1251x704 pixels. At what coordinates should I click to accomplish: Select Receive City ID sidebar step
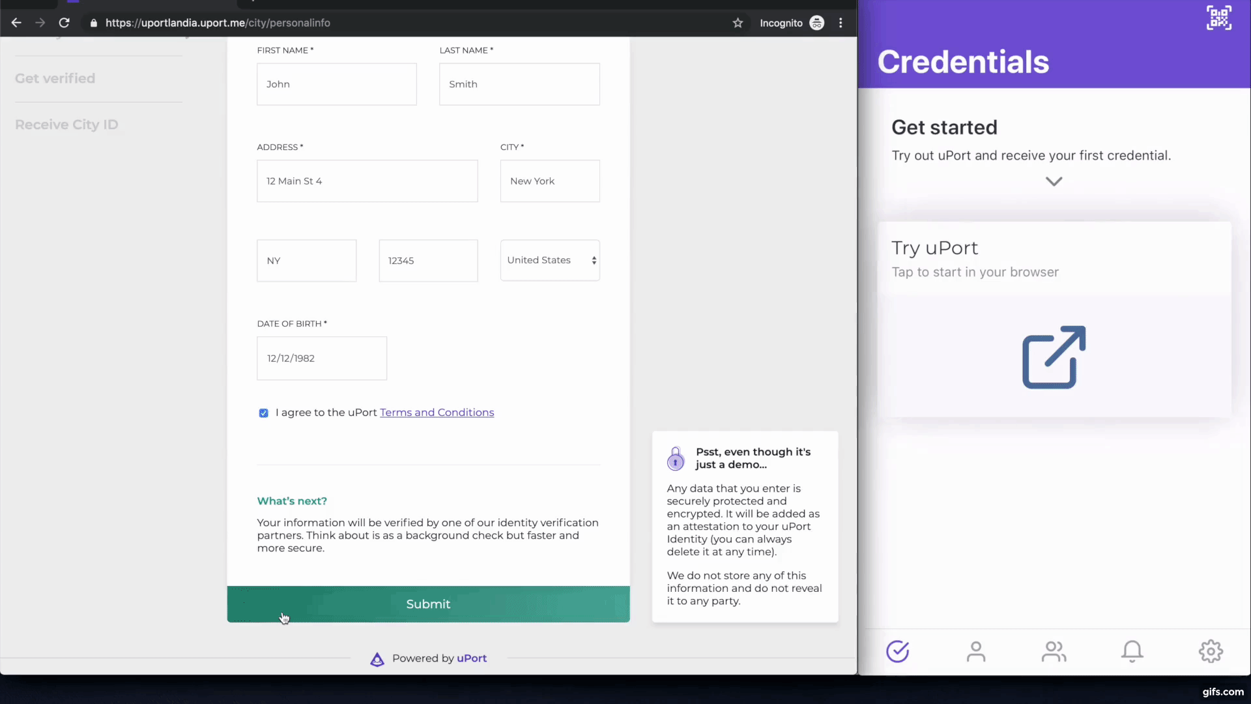pos(66,125)
